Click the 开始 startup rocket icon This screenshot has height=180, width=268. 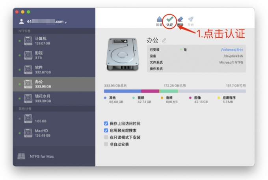[x=190, y=19]
